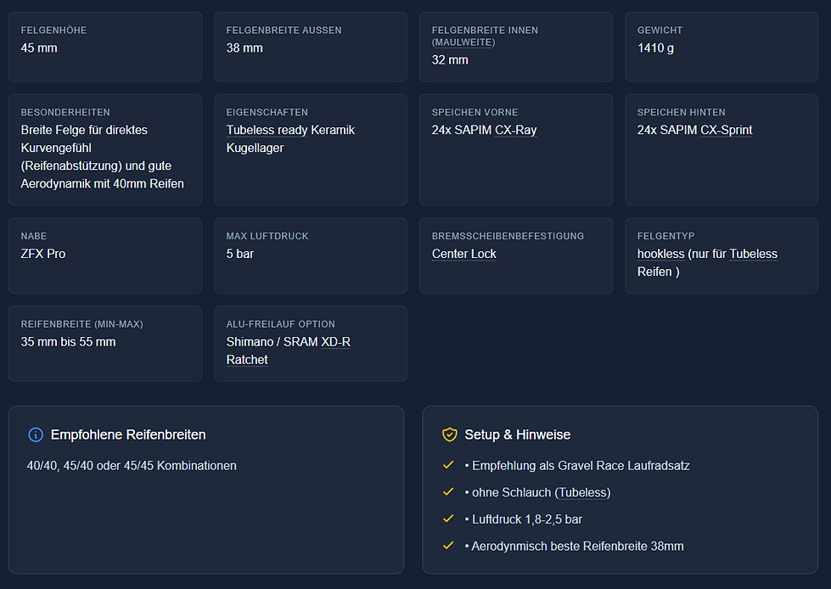Select the Felgenhöhe 45 mm card
The height and width of the screenshot is (589, 831).
[x=105, y=47]
